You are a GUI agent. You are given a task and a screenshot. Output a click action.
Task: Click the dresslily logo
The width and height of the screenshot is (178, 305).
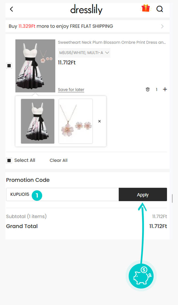click(x=86, y=9)
